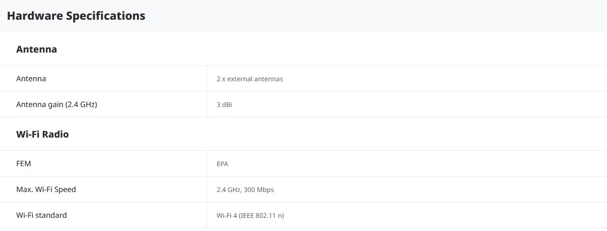Select the Wi-Fi standard row label
This screenshot has width=607, height=231.
pyautogui.click(x=41, y=216)
